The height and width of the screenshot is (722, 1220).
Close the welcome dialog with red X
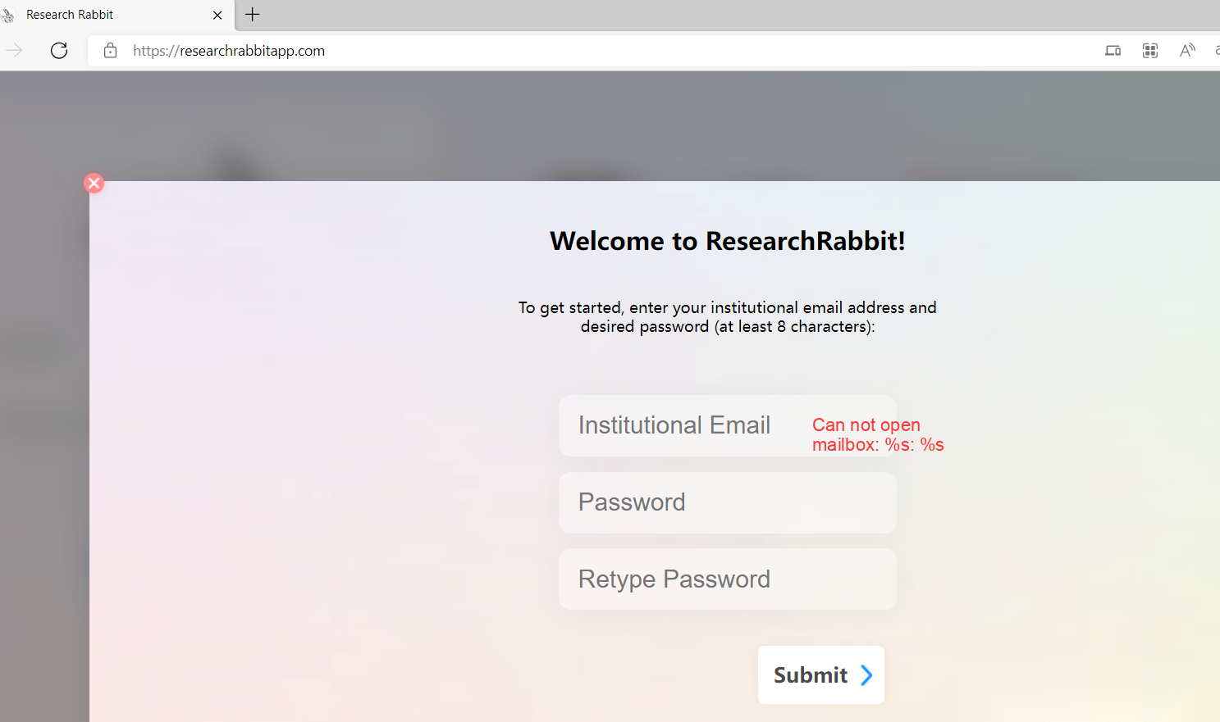94,183
